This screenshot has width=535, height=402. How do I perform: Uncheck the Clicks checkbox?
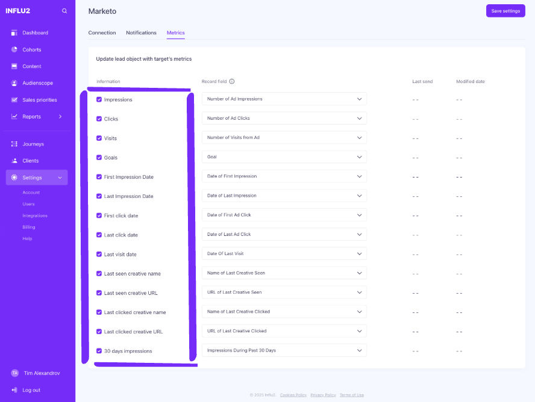(99, 119)
